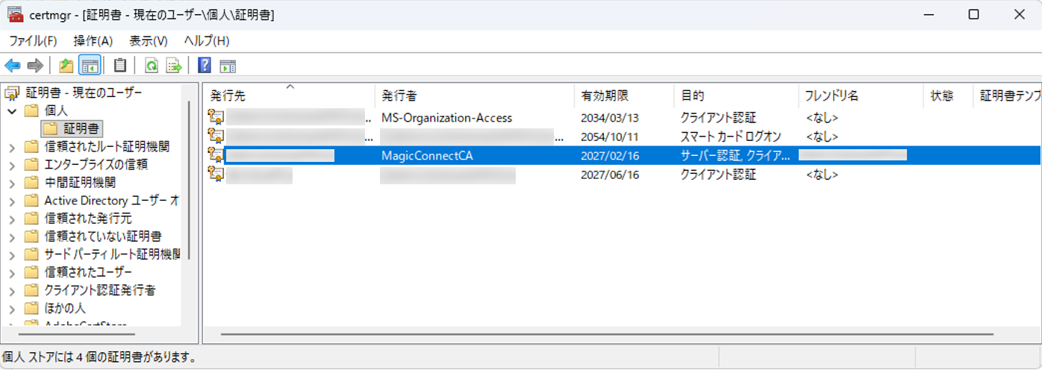Click the サーバー認証 purpose cell
The image size is (1042, 370).
coord(734,156)
